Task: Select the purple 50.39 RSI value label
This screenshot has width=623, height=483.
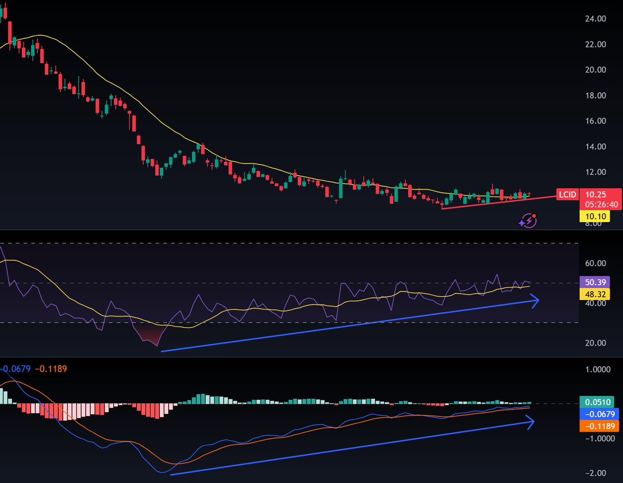Action: click(594, 283)
